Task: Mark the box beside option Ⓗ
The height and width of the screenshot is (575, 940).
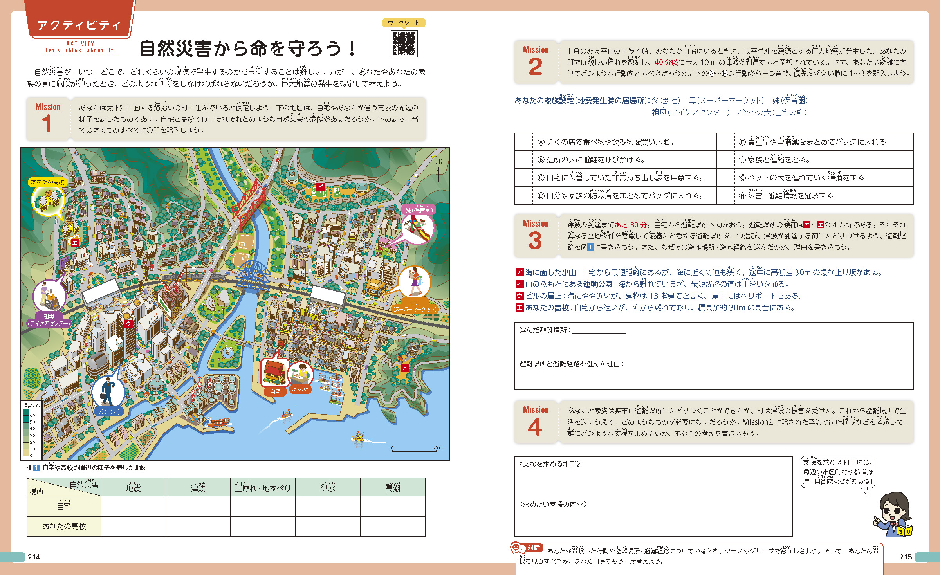Action: click(725, 196)
